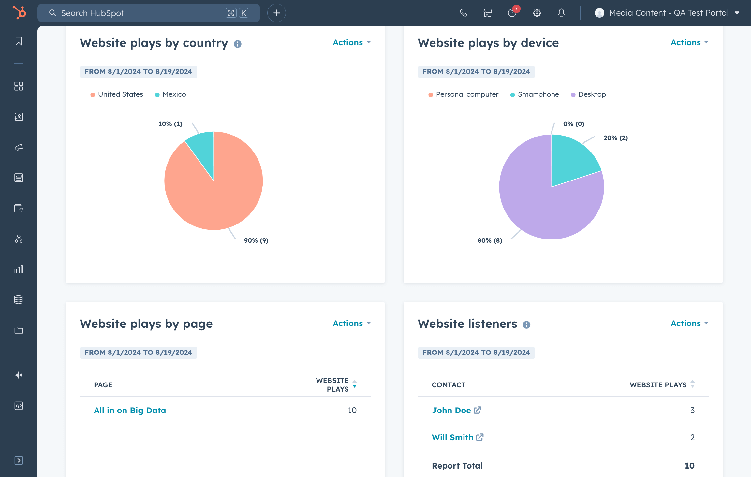Toggle Desktop legend item in device chart
751x477 pixels.
tap(592, 94)
